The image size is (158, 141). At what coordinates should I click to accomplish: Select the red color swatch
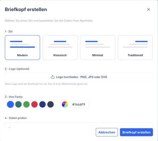pos(34,105)
